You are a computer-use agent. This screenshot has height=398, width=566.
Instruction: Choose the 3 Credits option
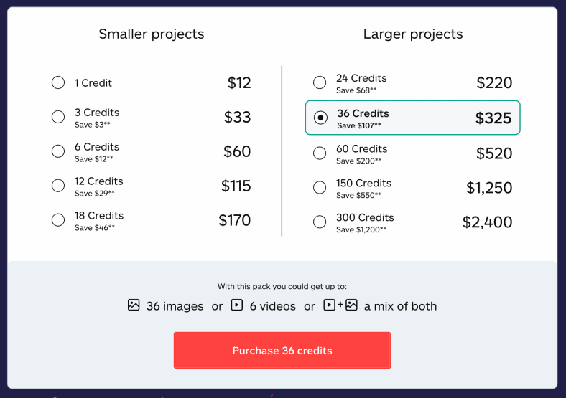pyautogui.click(x=58, y=117)
